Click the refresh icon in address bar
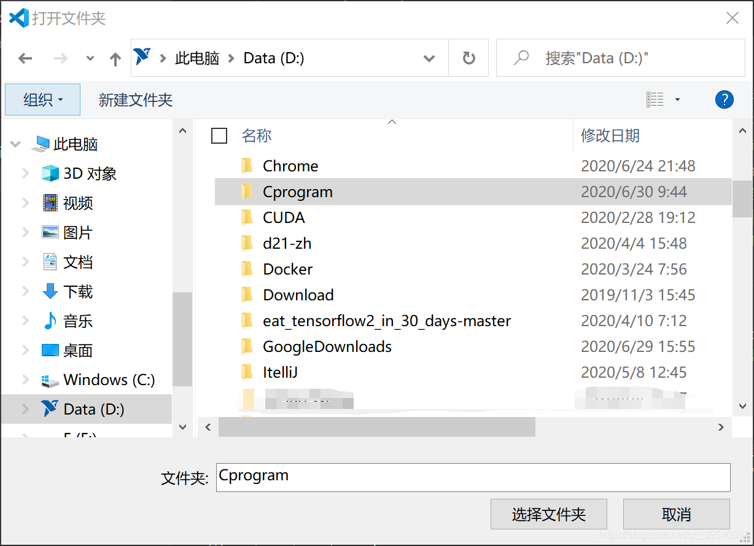Image resolution: width=754 pixels, height=546 pixels. click(x=468, y=58)
